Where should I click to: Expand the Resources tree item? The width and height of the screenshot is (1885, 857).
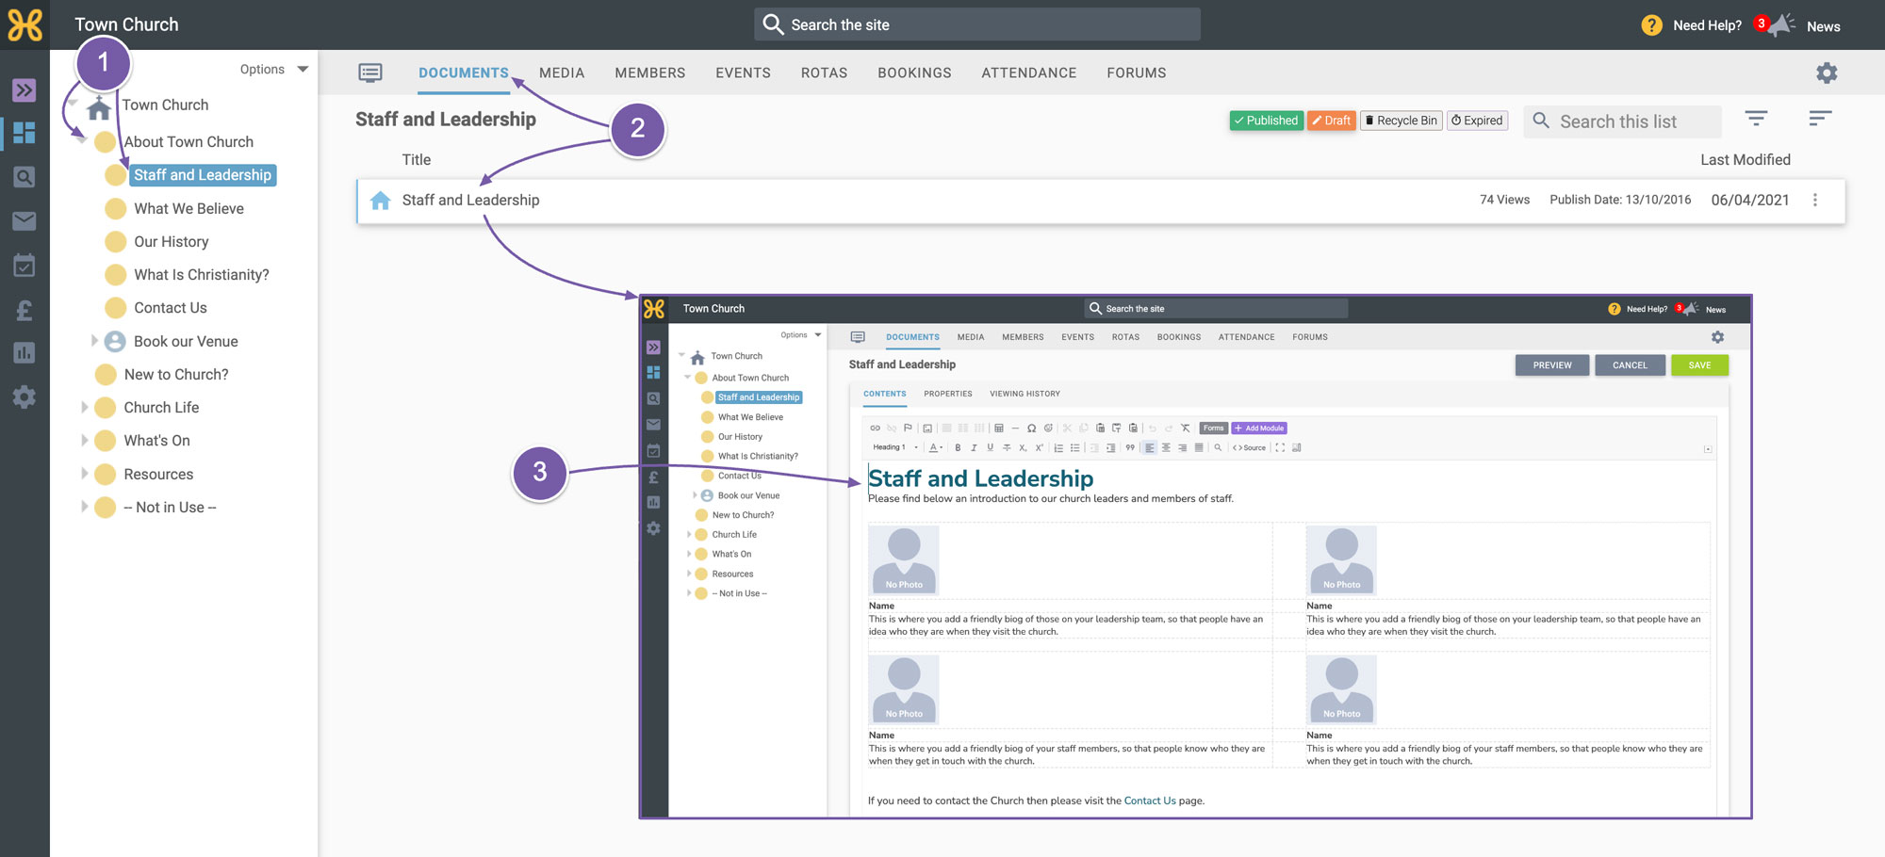pos(84,474)
